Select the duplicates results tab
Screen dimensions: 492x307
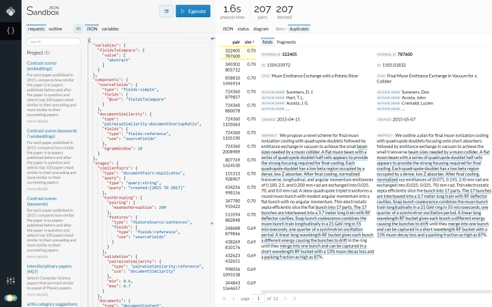(299, 29)
